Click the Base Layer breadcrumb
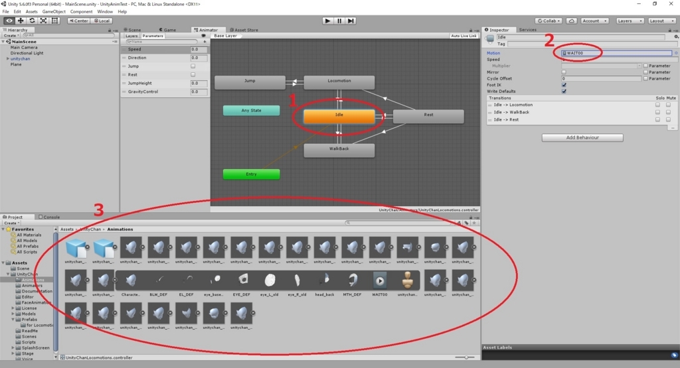This screenshot has width=680, height=368. [226, 36]
